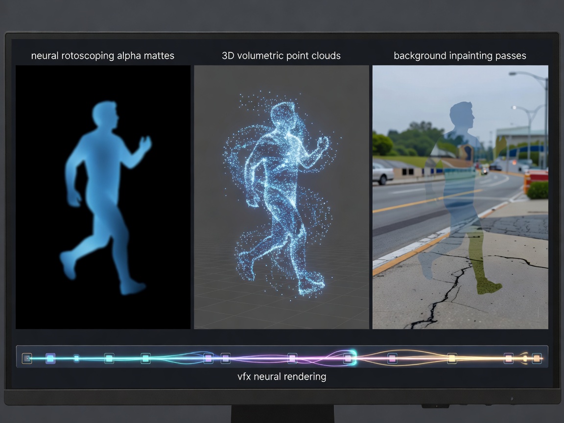Image resolution: width=564 pixels, height=423 pixels.
Task: Select the large violet-blue timeline keyframe
Action: (x=50, y=358)
